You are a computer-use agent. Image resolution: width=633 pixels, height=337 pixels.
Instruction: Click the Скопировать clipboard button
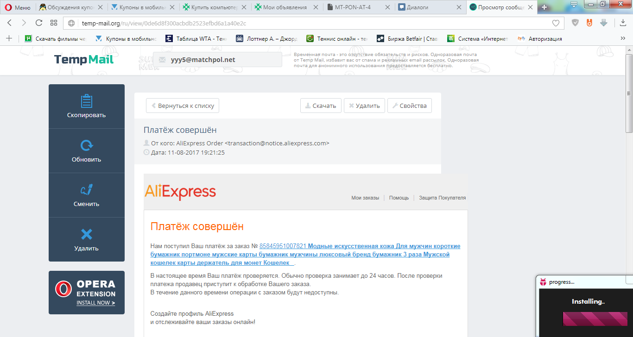[x=87, y=106]
